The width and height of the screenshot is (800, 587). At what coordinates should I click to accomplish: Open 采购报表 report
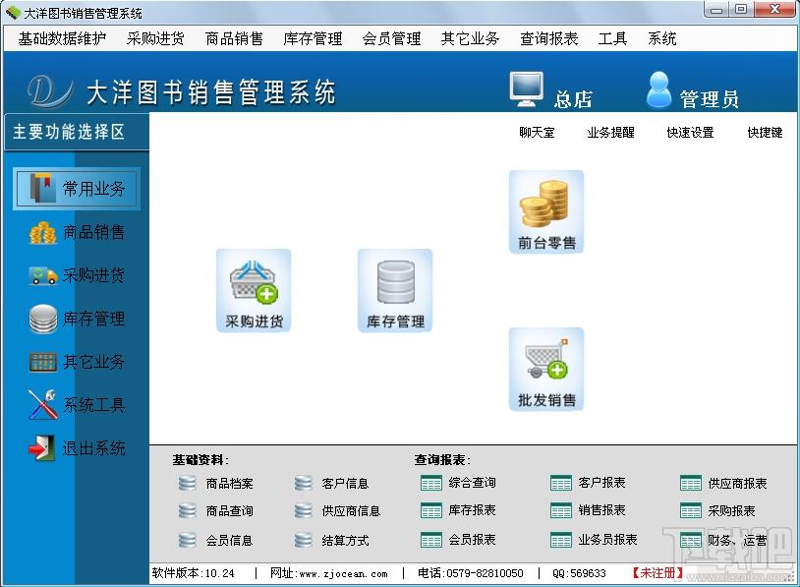[717, 511]
